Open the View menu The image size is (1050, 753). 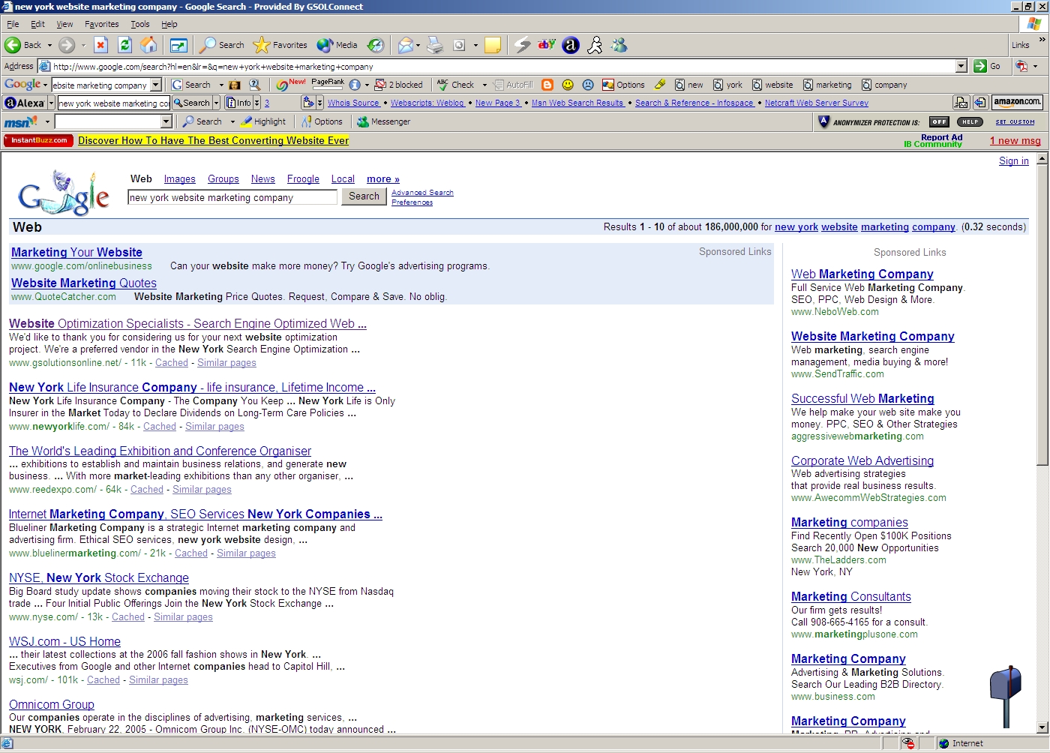point(64,24)
